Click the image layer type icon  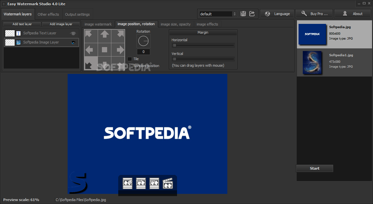point(18,42)
